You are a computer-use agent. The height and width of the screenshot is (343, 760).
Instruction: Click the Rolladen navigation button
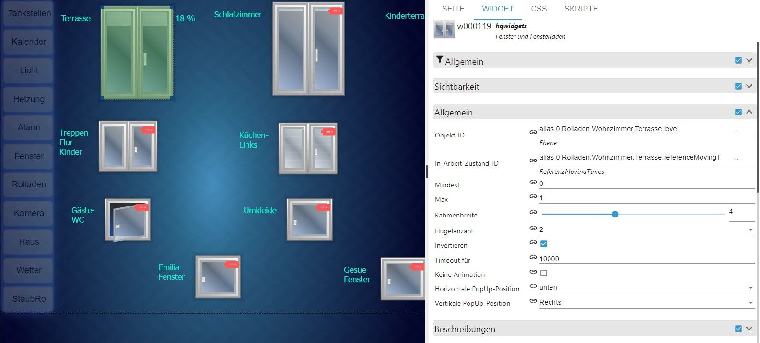click(29, 184)
